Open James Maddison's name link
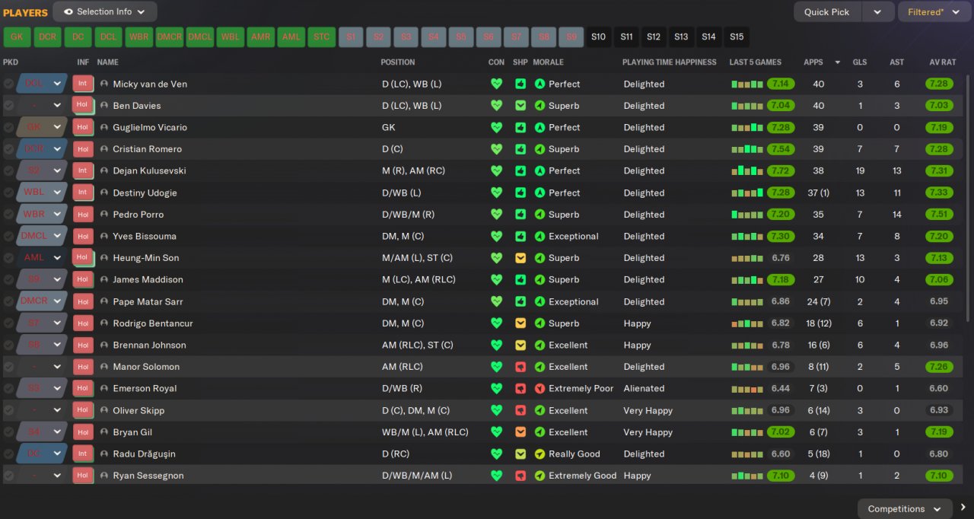 point(148,280)
